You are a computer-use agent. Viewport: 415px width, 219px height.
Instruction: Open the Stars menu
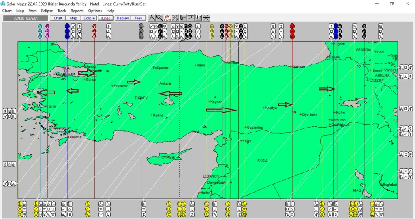click(33, 11)
